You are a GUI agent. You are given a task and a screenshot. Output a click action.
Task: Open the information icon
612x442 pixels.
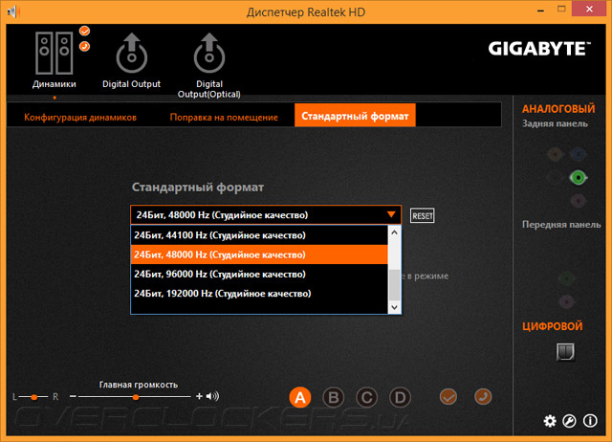click(590, 421)
